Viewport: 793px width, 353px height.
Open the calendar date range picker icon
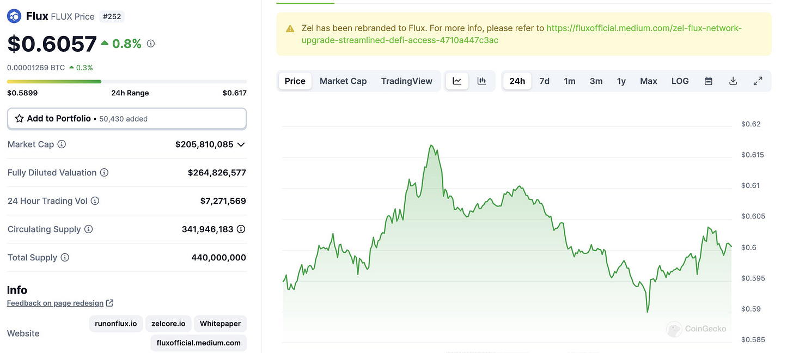[709, 81]
